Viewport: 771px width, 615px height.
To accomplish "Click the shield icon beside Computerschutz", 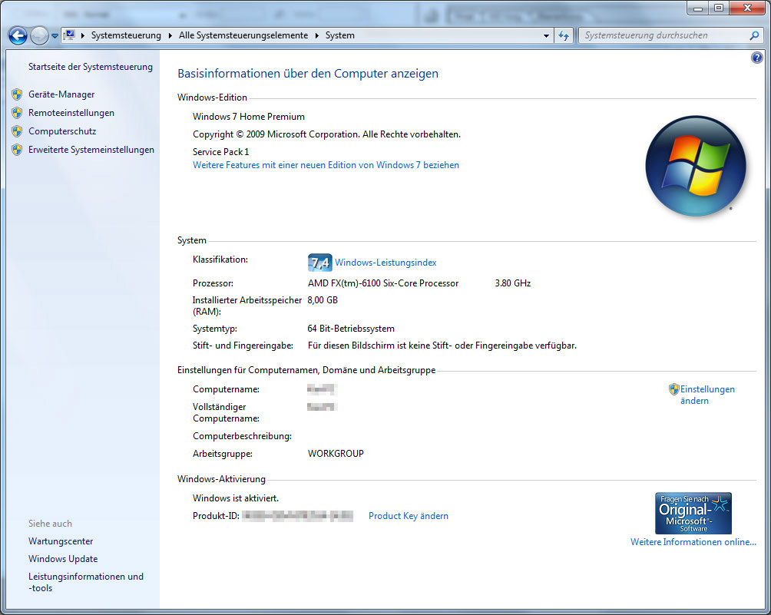I will point(17,131).
